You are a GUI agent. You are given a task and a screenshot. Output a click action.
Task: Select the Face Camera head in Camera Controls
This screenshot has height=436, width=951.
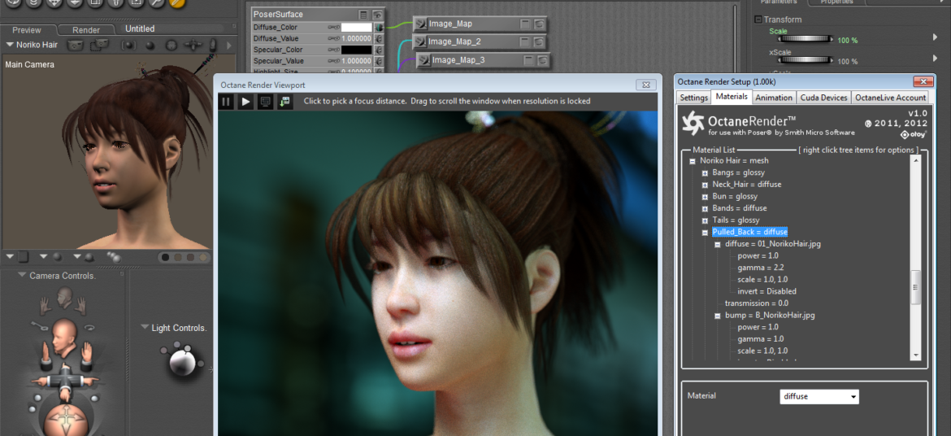click(65, 296)
